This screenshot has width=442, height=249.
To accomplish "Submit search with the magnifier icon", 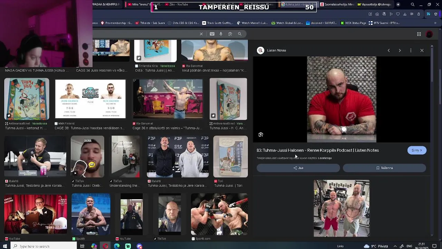I will pyautogui.click(x=240, y=34).
